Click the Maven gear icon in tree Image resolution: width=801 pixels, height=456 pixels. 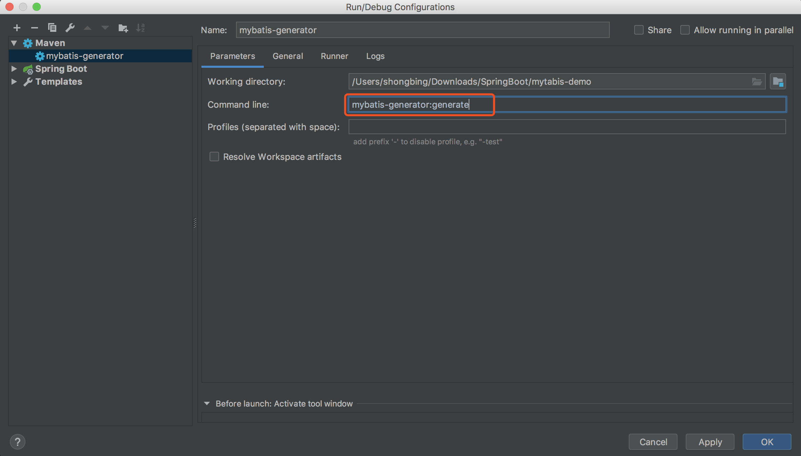click(x=28, y=43)
